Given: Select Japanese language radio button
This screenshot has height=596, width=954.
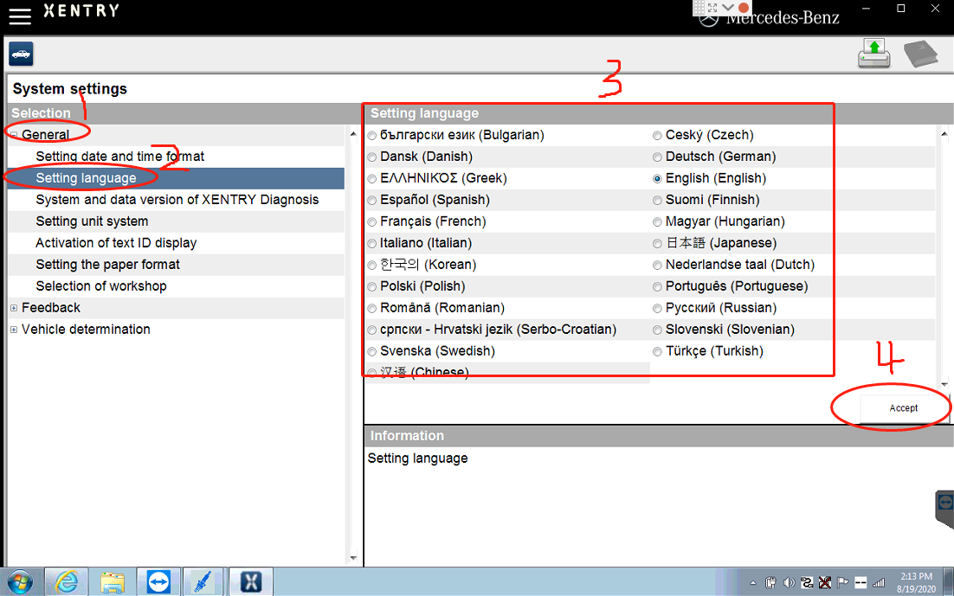Looking at the screenshot, I should 657,243.
